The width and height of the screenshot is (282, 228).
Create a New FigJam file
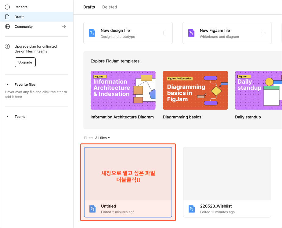pos(227,33)
